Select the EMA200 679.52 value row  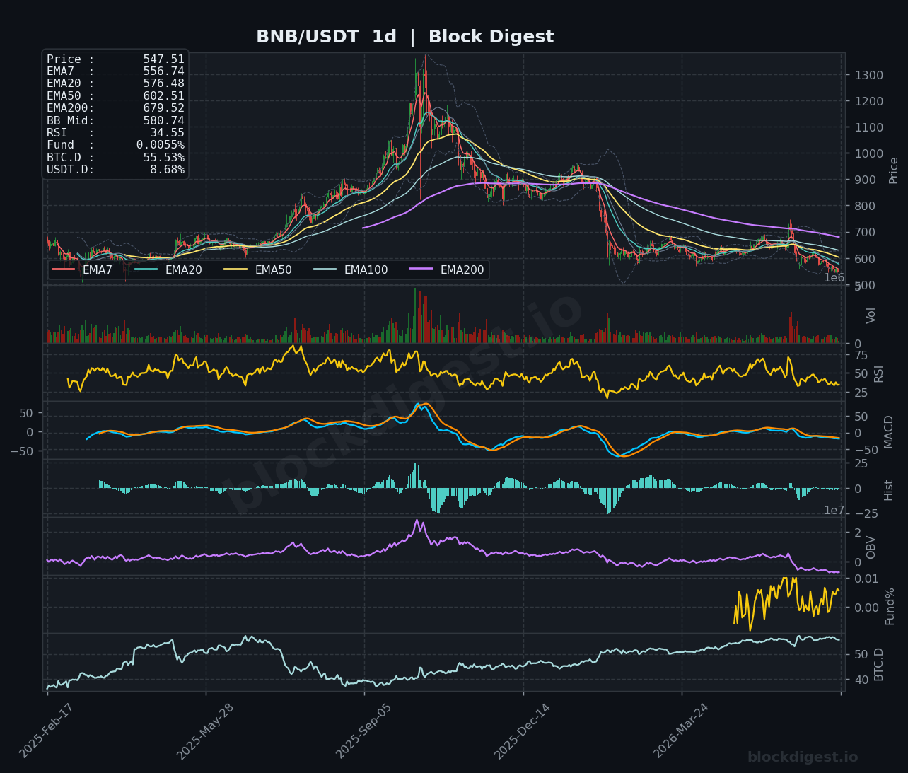point(115,108)
